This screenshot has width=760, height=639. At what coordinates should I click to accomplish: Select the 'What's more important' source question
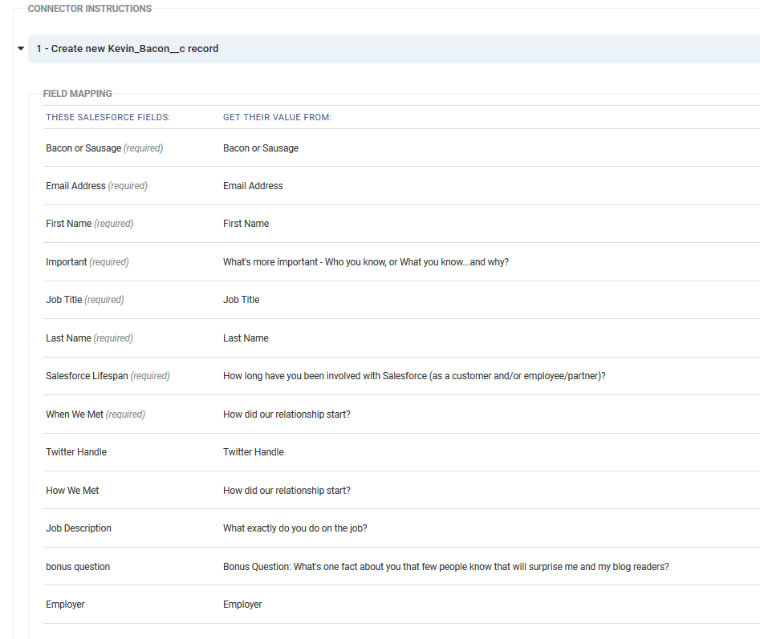pos(366,262)
